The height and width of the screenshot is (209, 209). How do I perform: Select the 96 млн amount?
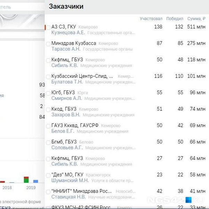198,93
